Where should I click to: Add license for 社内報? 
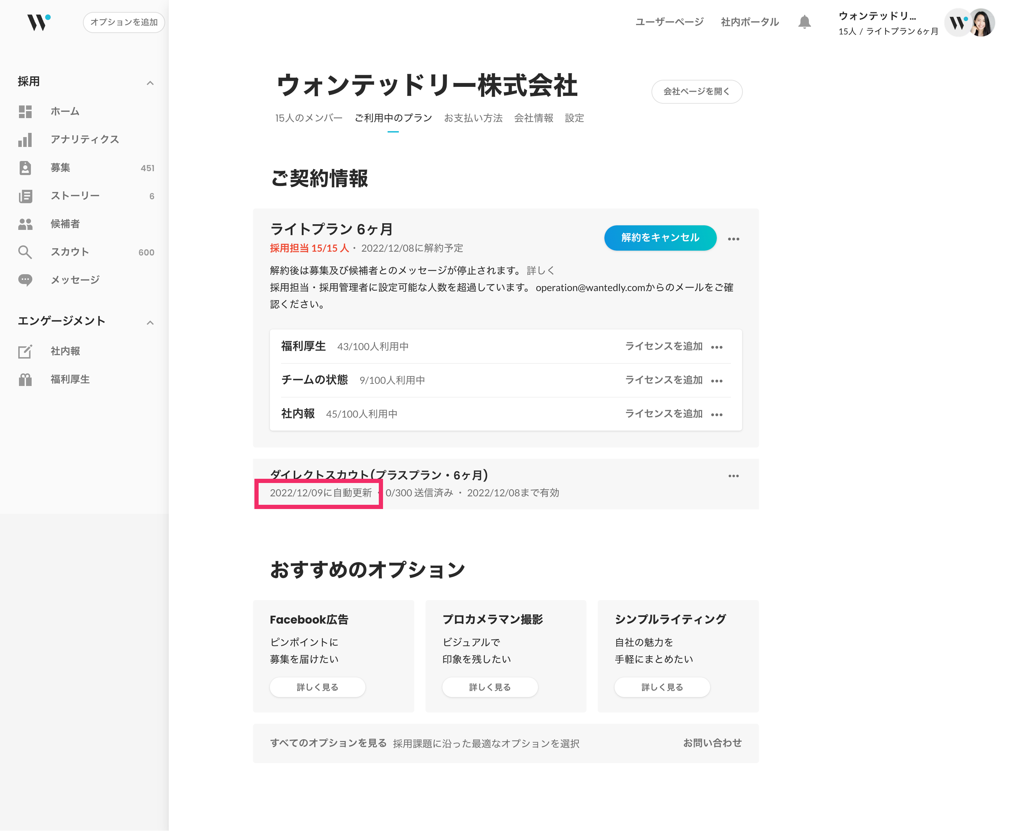tap(663, 414)
